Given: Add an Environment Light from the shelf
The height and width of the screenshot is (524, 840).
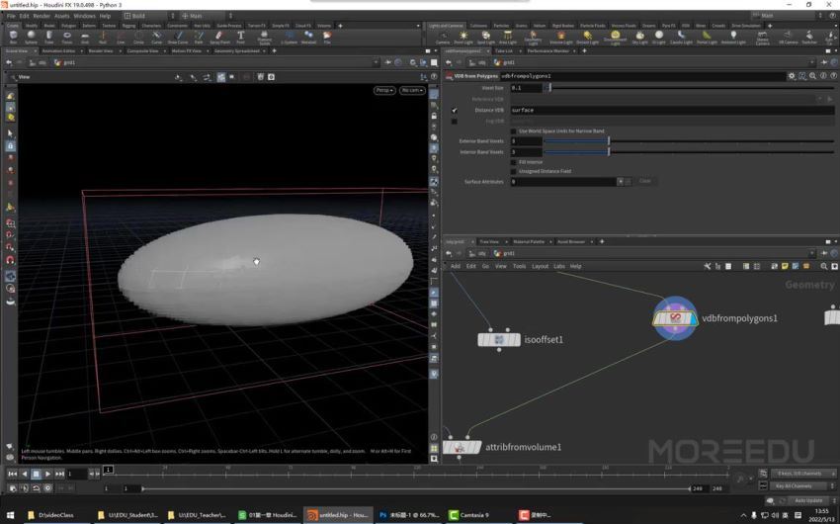Looking at the screenshot, I should tap(615, 38).
